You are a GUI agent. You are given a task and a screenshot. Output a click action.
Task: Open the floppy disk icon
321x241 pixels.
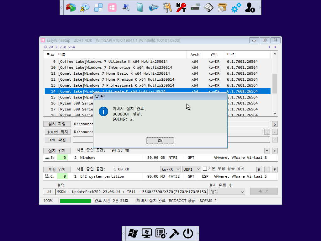[208, 8]
